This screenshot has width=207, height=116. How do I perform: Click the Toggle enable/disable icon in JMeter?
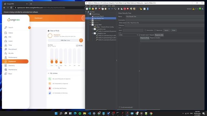coord(115,9)
